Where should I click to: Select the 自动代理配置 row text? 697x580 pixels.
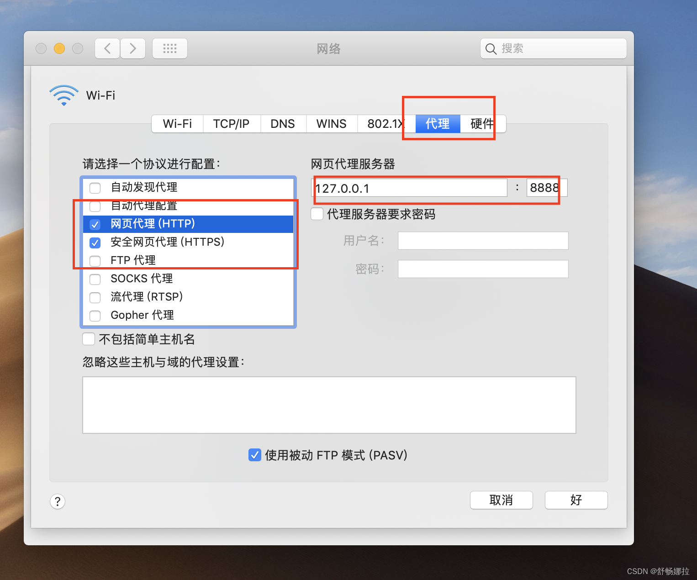pos(144,206)
